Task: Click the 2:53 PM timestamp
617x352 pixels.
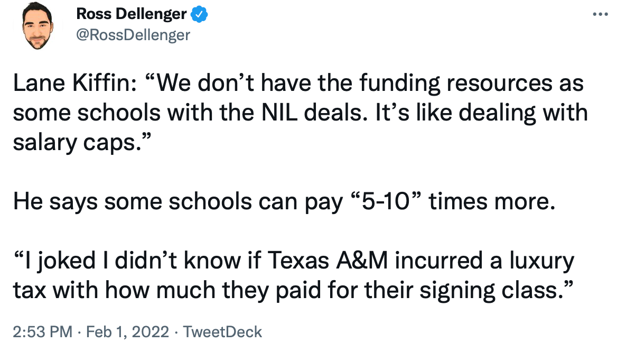Action: [x=42, y=332]
